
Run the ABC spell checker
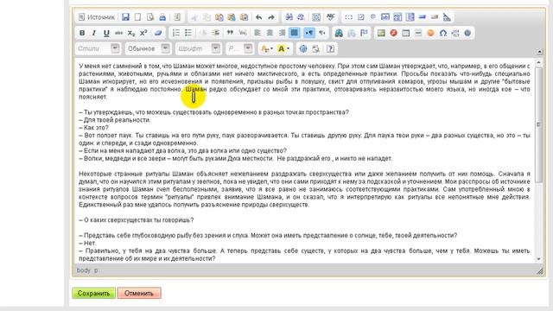point(330,17)
